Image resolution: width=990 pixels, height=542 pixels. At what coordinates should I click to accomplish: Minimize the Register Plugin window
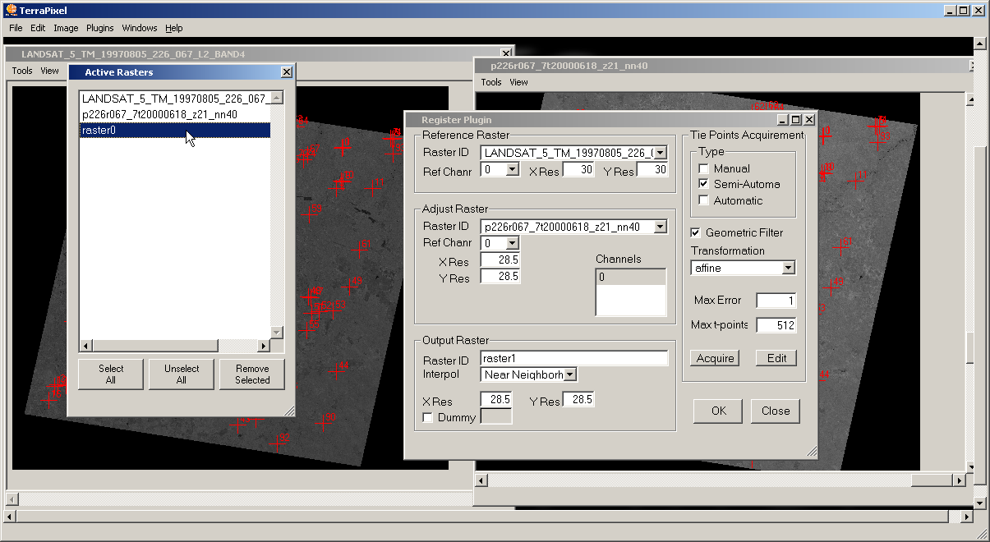click(x=782, y=120)
